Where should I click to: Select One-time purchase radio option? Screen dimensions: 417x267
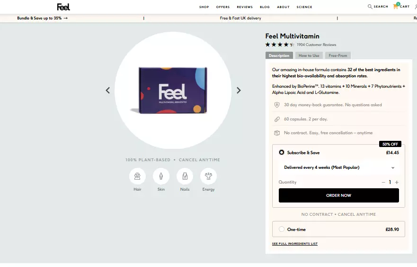pos(281,229)
